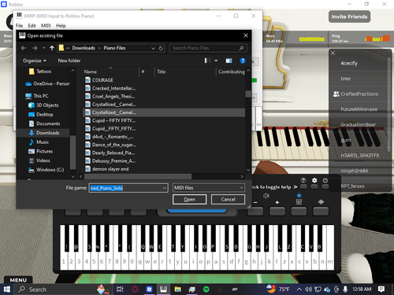Viewport: 394px width, 295px height.
Task: Open the Documents folder in sidebar
Action: [44, 124]
